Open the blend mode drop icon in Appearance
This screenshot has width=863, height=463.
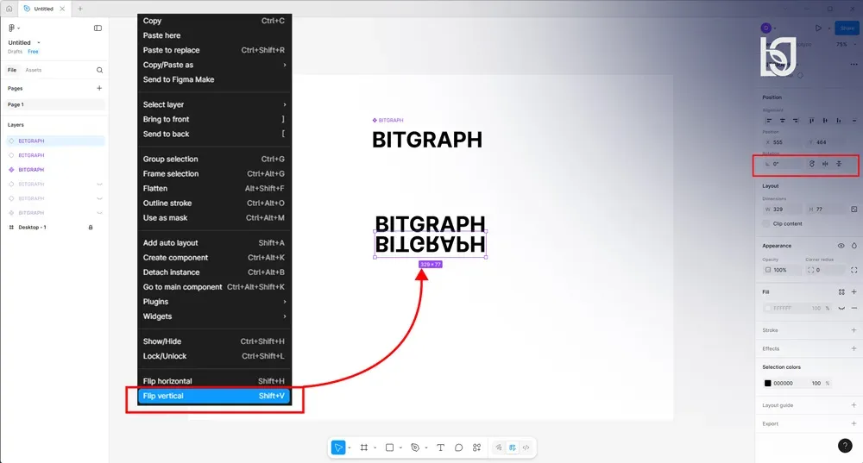click(x=854, y=246)
